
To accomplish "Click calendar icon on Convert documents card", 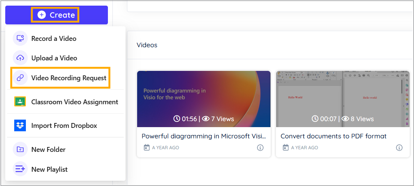I will pyautogui.click(x=285, y=147).
